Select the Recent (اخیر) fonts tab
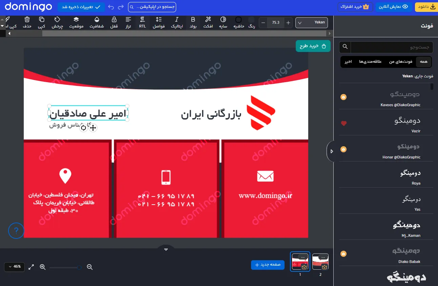 pyautogui.click(x=348, y=61)
